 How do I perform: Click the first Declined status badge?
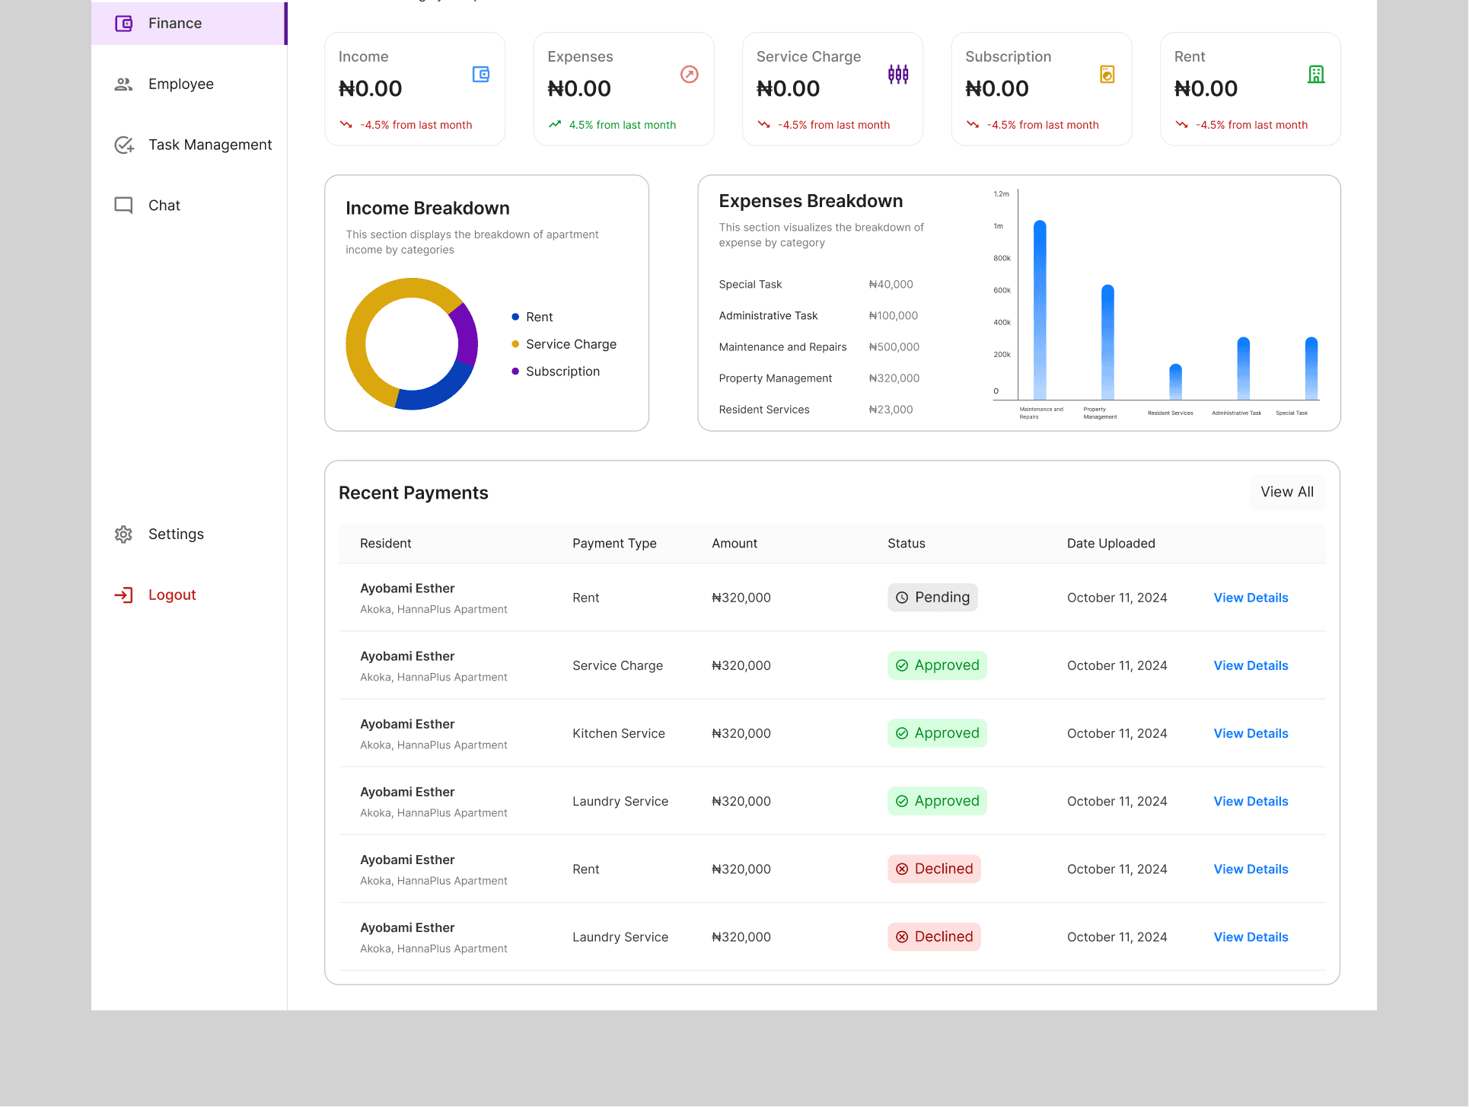[x=934, y=869]
